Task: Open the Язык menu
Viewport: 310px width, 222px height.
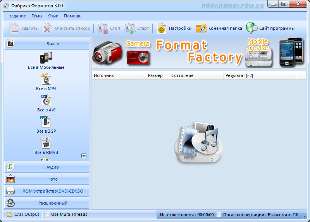Action: click(x=53, y=16)
